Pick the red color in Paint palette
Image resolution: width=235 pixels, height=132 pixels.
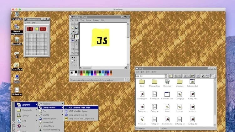coord(81,74)
